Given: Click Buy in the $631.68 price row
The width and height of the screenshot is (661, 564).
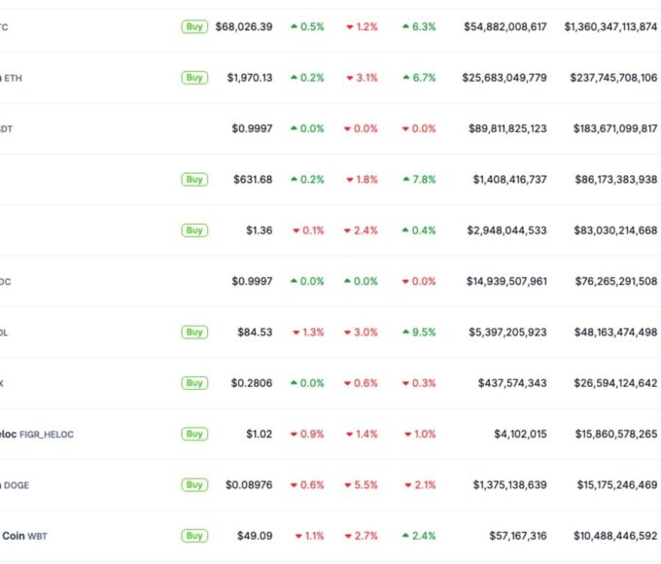Looking at the screenshot, I should pyautogui.click(x=194, y=180).
